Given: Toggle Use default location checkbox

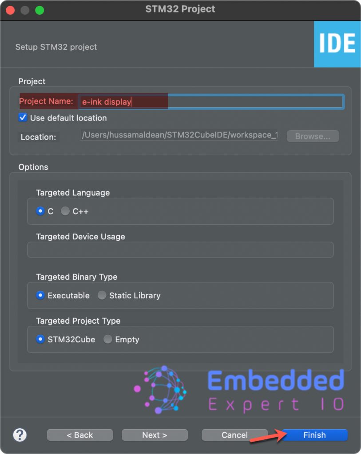Looking at the screenshot, I should pos(23,117).
